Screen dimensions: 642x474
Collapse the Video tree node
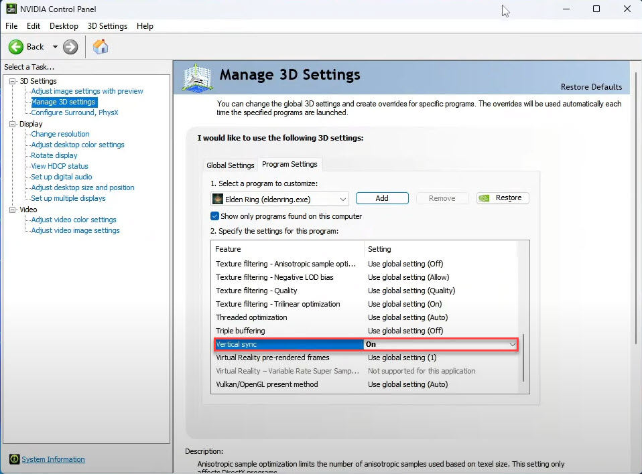[x=13, y=210]
